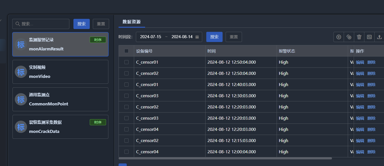This screenshot has height=166, width=384.
Task: Click the 时序 tag on 裂缝监测采集数据 card
Action: (98, 122)
